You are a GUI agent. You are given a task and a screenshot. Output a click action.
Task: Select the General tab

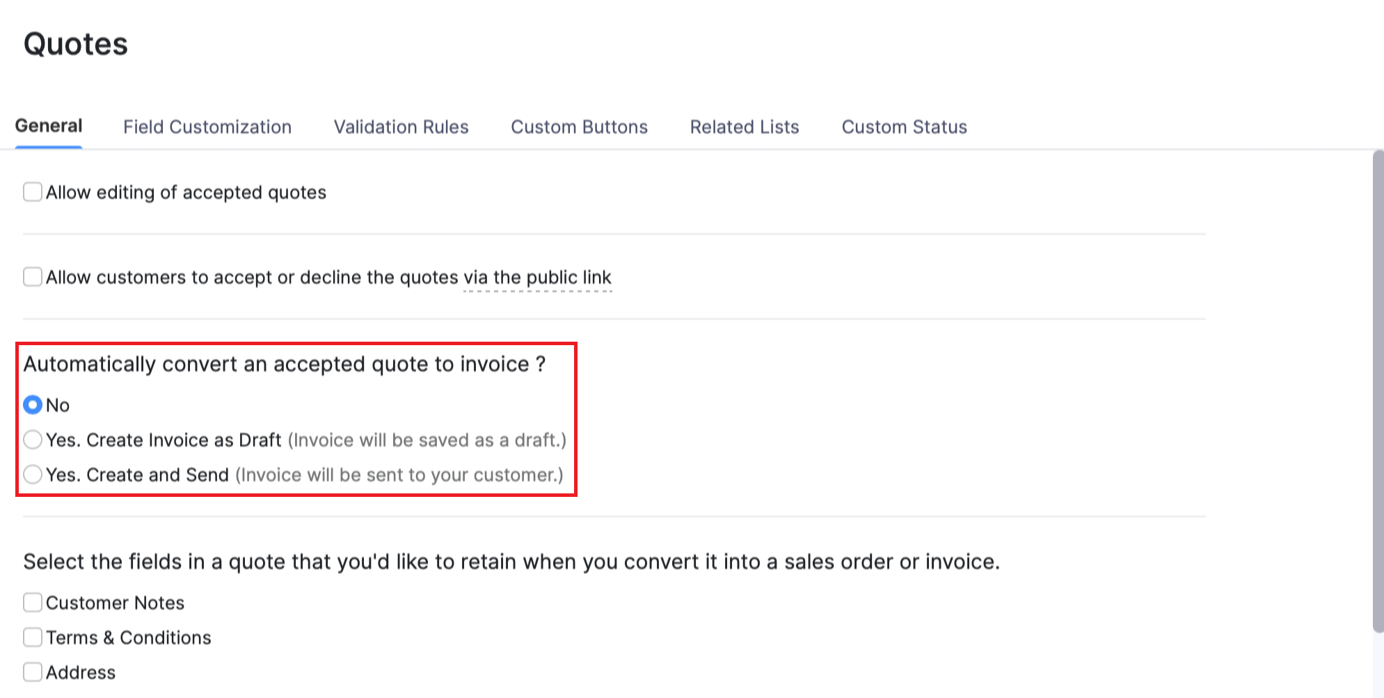(x=48, y=126)
